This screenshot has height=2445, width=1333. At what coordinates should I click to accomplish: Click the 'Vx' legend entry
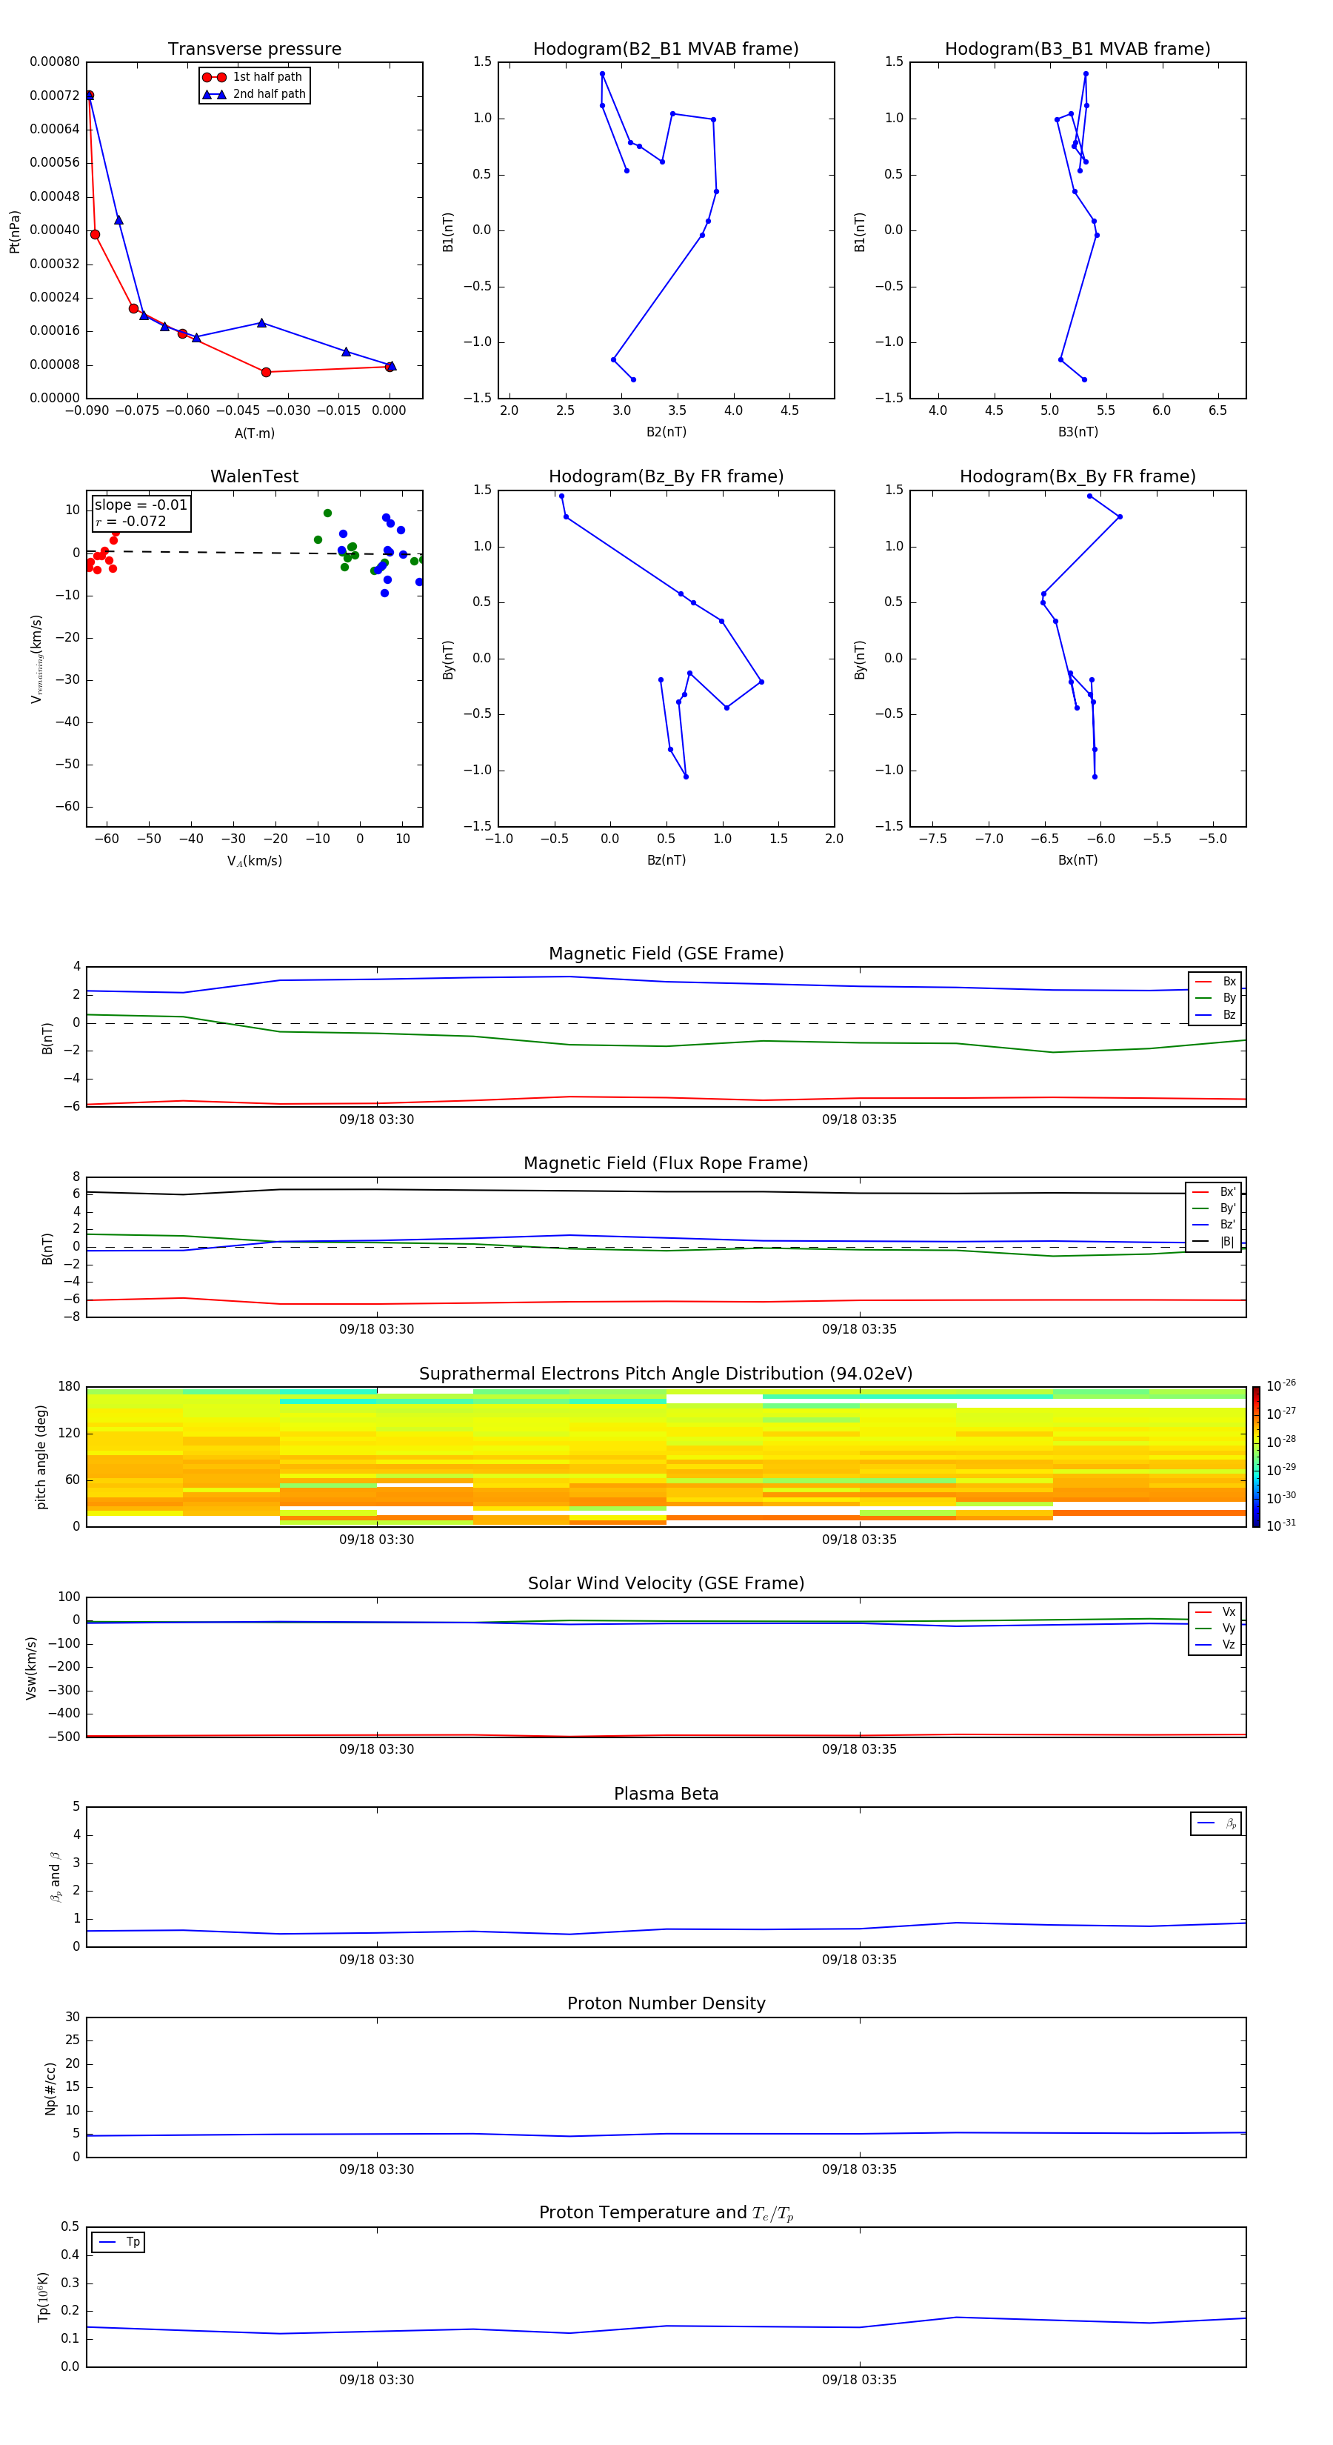click(1215, 1613)
